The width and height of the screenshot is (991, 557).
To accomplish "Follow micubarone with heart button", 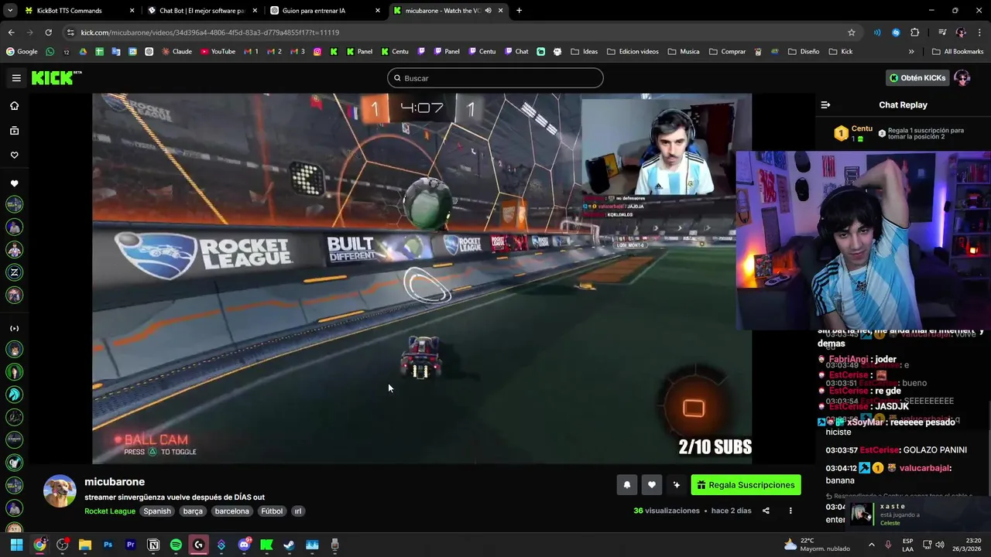I will [x=652, y=485].
